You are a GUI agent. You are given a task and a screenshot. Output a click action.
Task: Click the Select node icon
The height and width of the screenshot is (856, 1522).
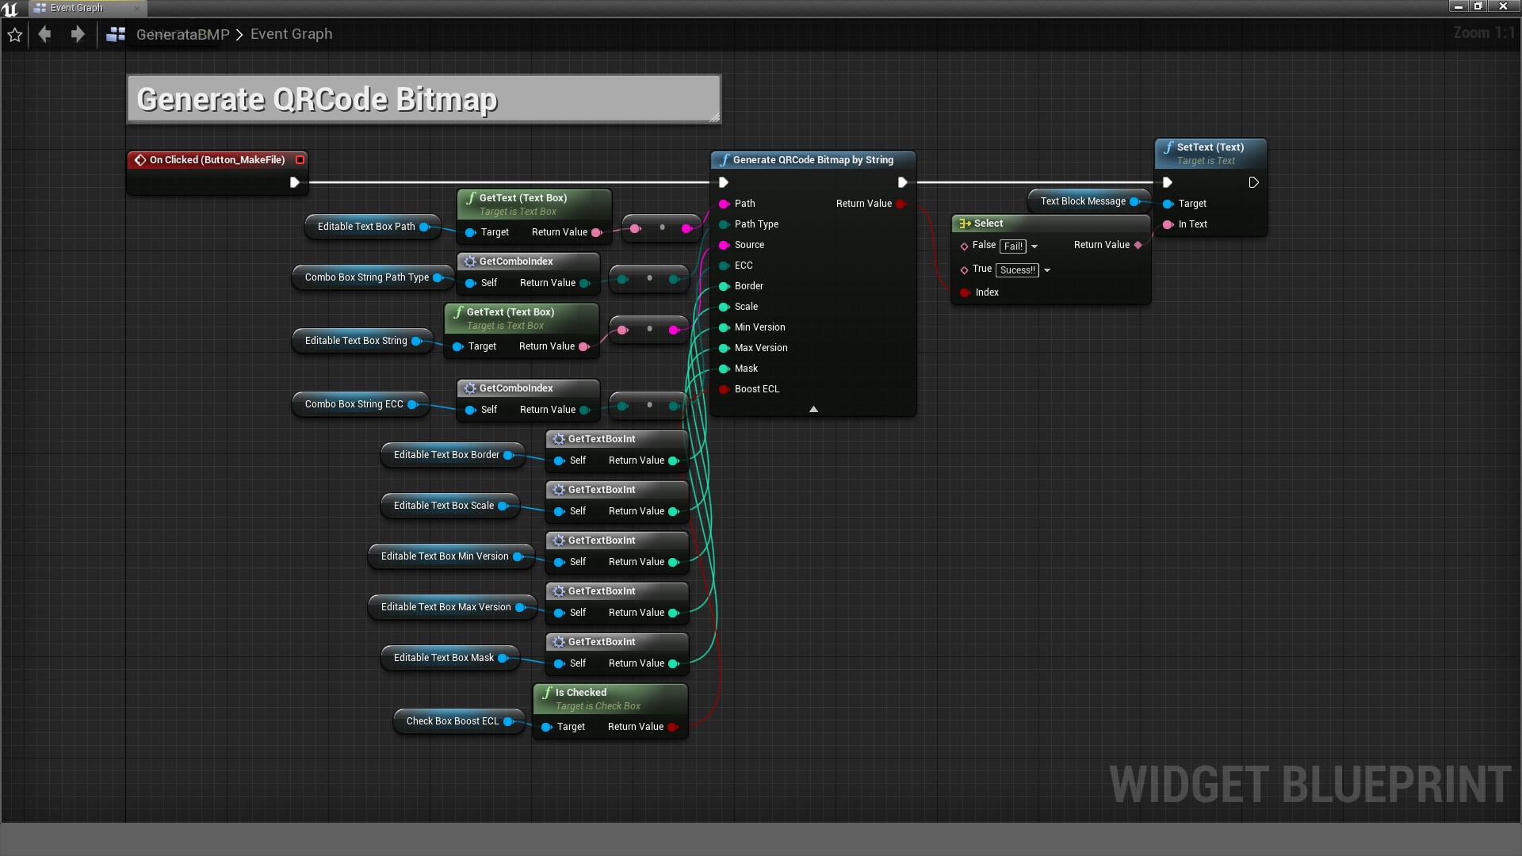tap(965, 224)
